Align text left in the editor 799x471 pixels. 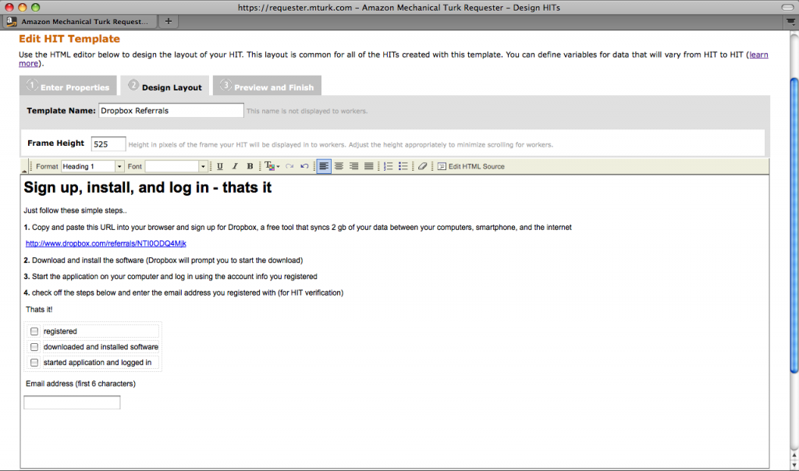pyautogui.click(x=324, y=167)
